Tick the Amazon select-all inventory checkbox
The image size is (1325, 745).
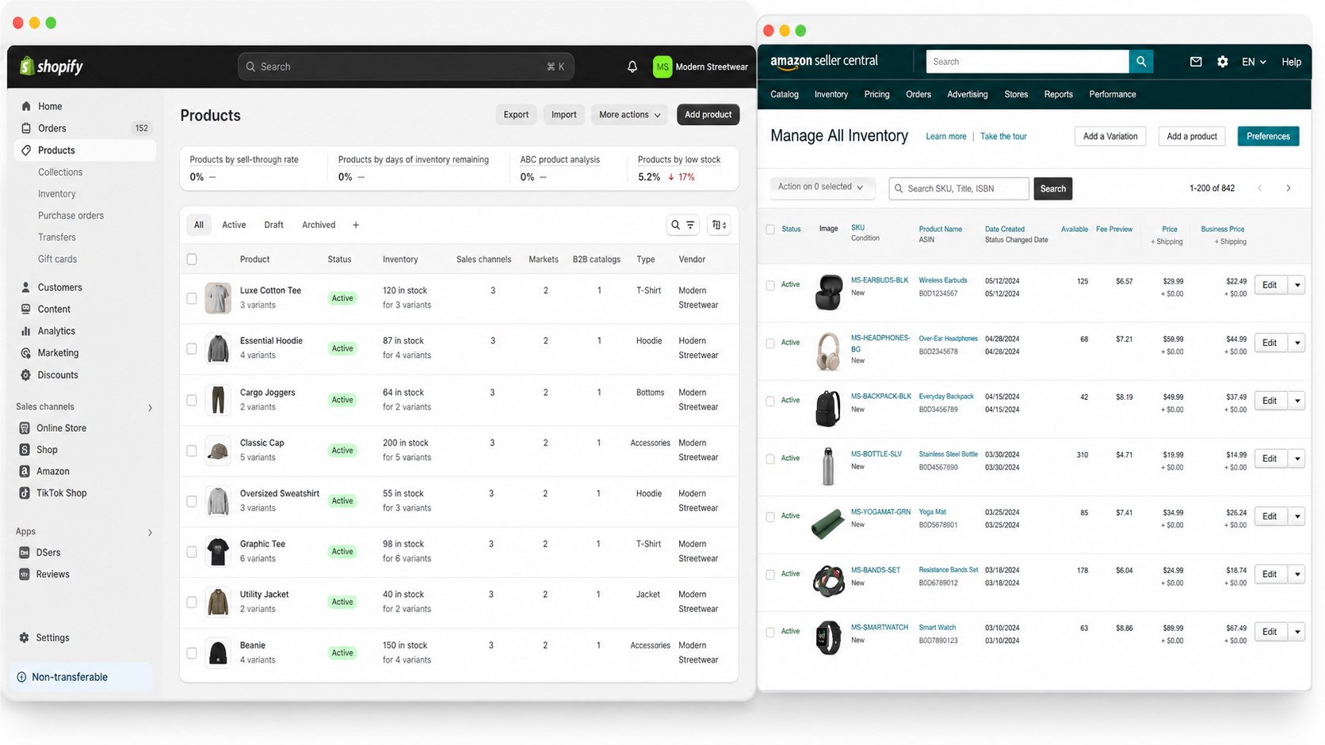click(x=770, y=230)
